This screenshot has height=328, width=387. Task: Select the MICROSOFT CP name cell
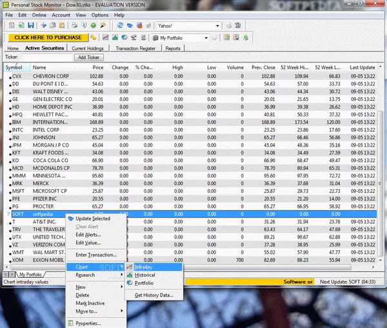(50, 191)
